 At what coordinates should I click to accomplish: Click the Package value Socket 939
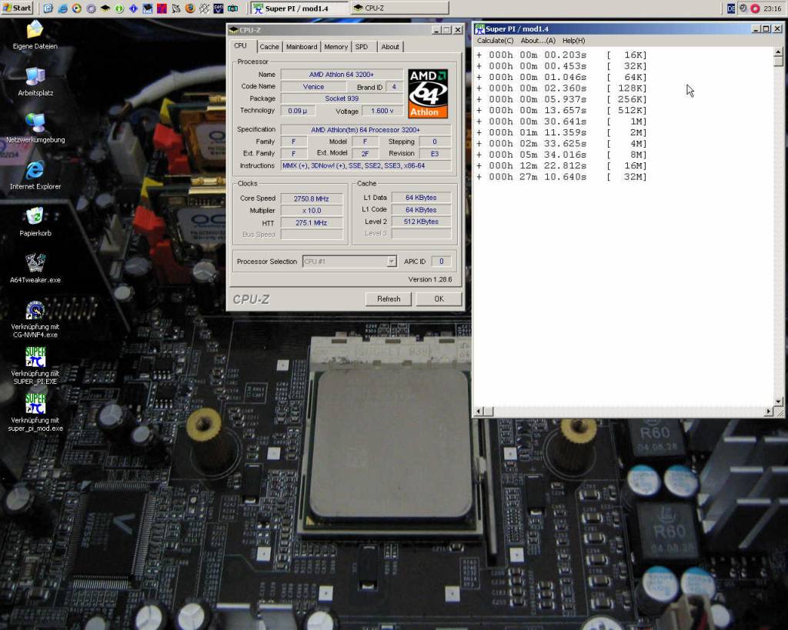(342, 98)
